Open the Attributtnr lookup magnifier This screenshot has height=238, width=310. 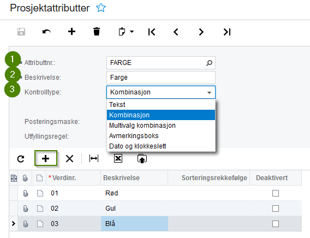pos(209,63)
